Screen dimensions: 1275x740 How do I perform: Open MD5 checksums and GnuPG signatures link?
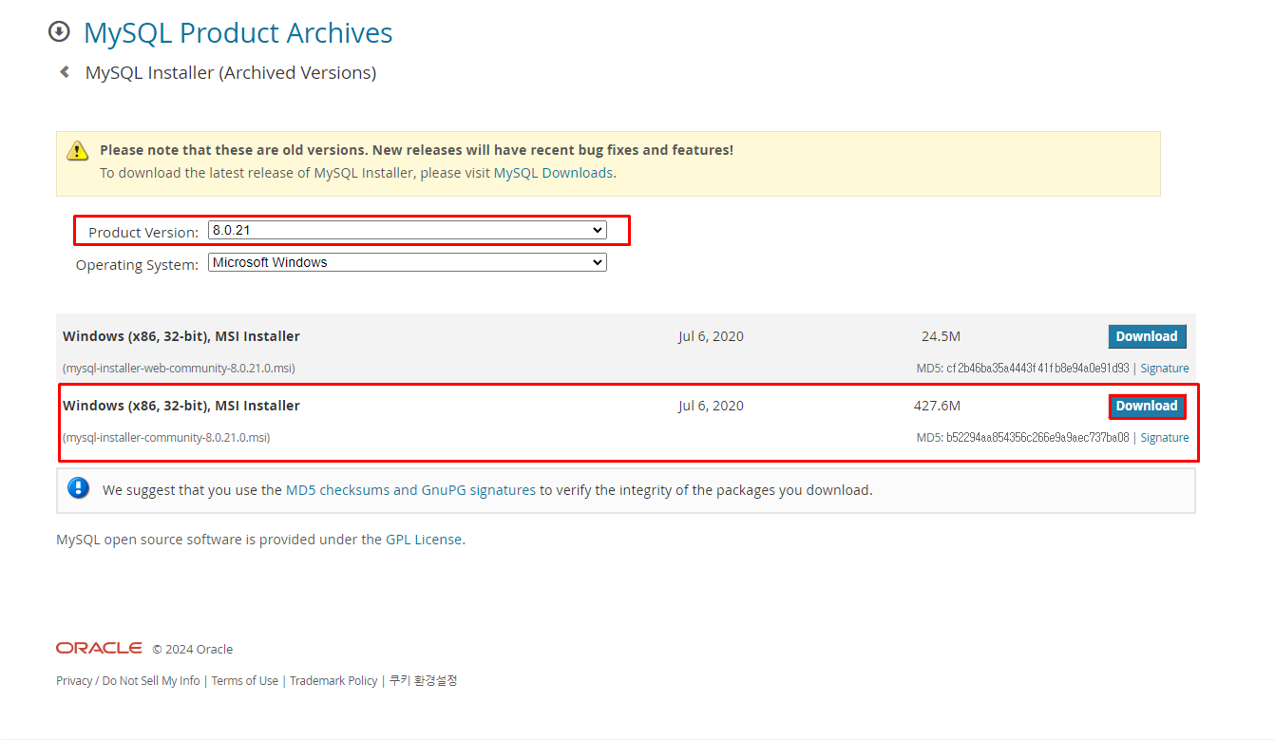410,490
